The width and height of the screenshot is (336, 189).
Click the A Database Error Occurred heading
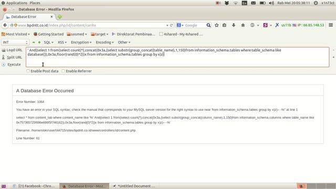point(45,91)
